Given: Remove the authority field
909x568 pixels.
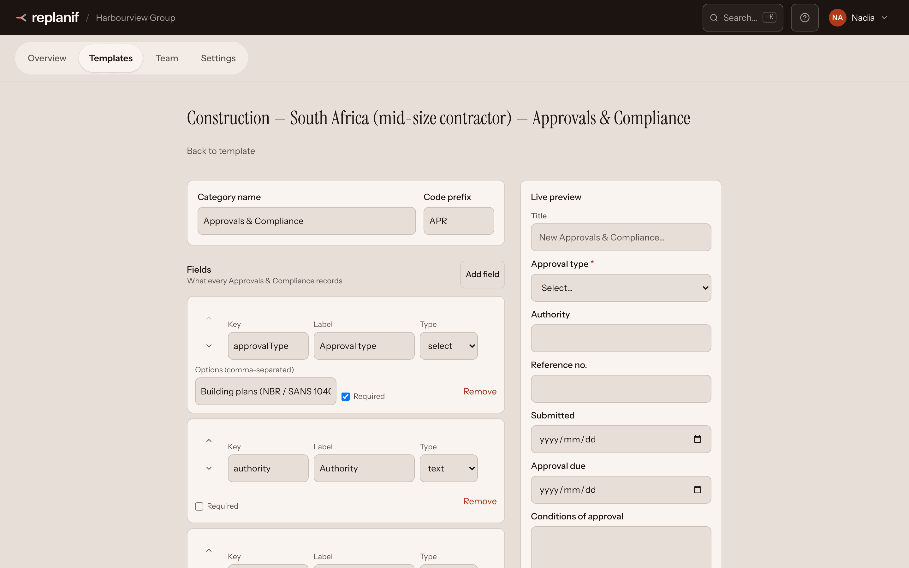Looking at the screenshot, I should 480,501.
